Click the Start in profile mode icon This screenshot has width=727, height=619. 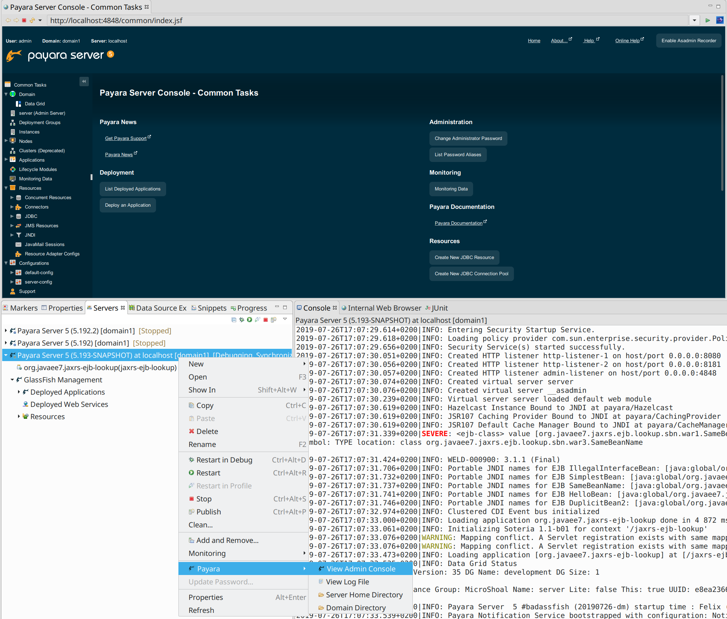258,320
